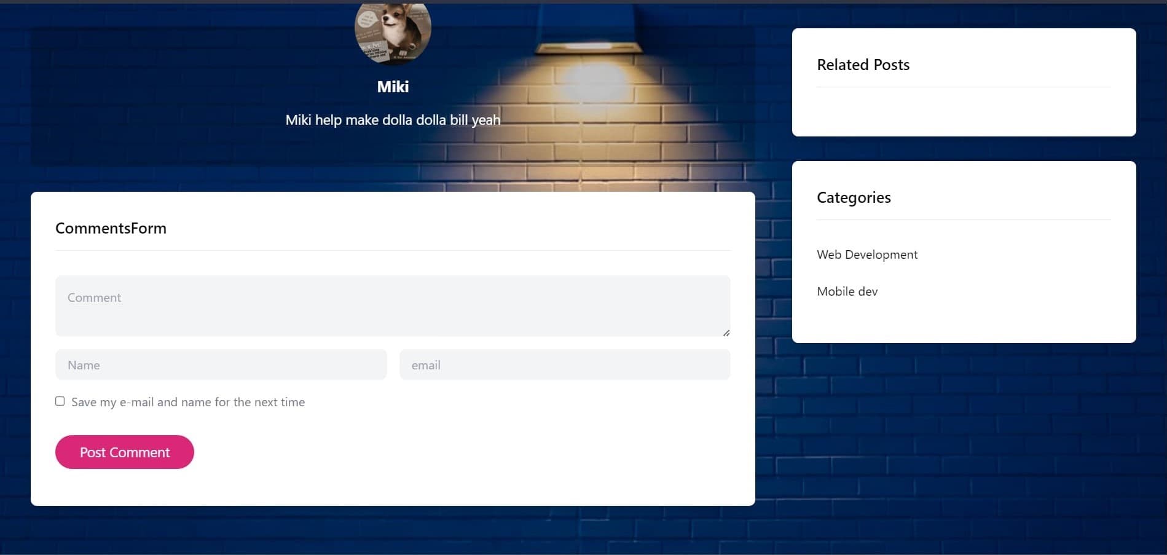Click the Related Posts heading
The width and height of the screenshot is (1167, 555).
(x=863, y=65)
